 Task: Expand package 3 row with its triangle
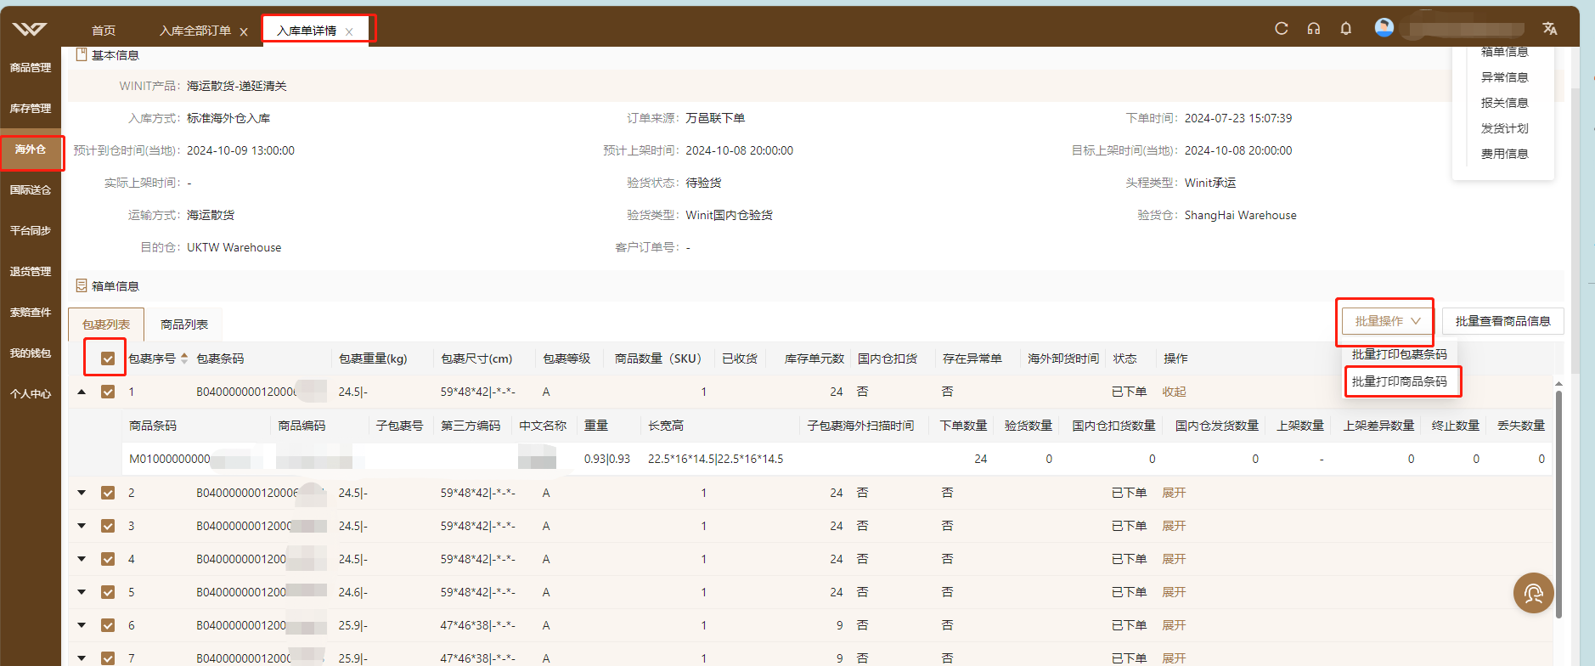pos(82,526)
